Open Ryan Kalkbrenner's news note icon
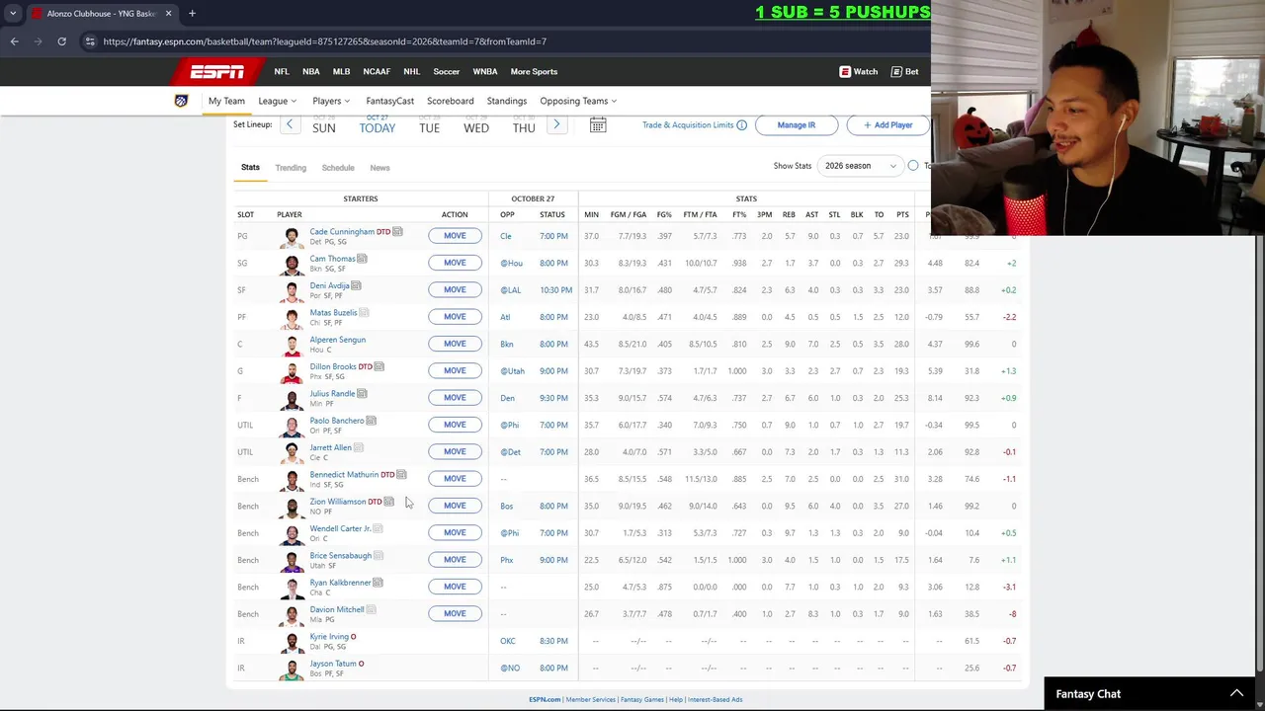This screenshot has height=711, width=1265. click(378, 583)
